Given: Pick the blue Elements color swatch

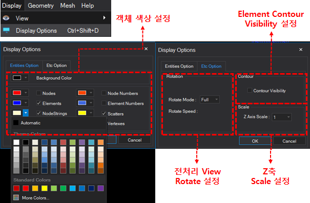Looking at the screenshot, I should 17,103.
